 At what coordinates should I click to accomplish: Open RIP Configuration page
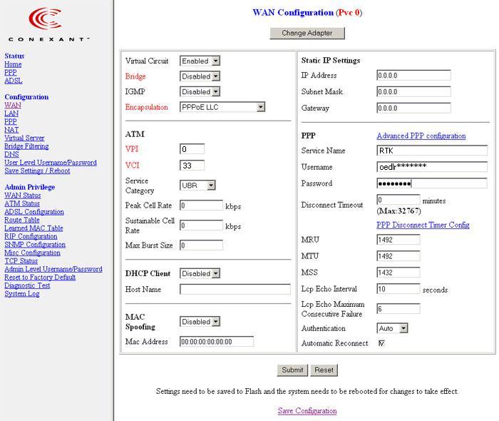pyautogui.click(x=31, y=237)
